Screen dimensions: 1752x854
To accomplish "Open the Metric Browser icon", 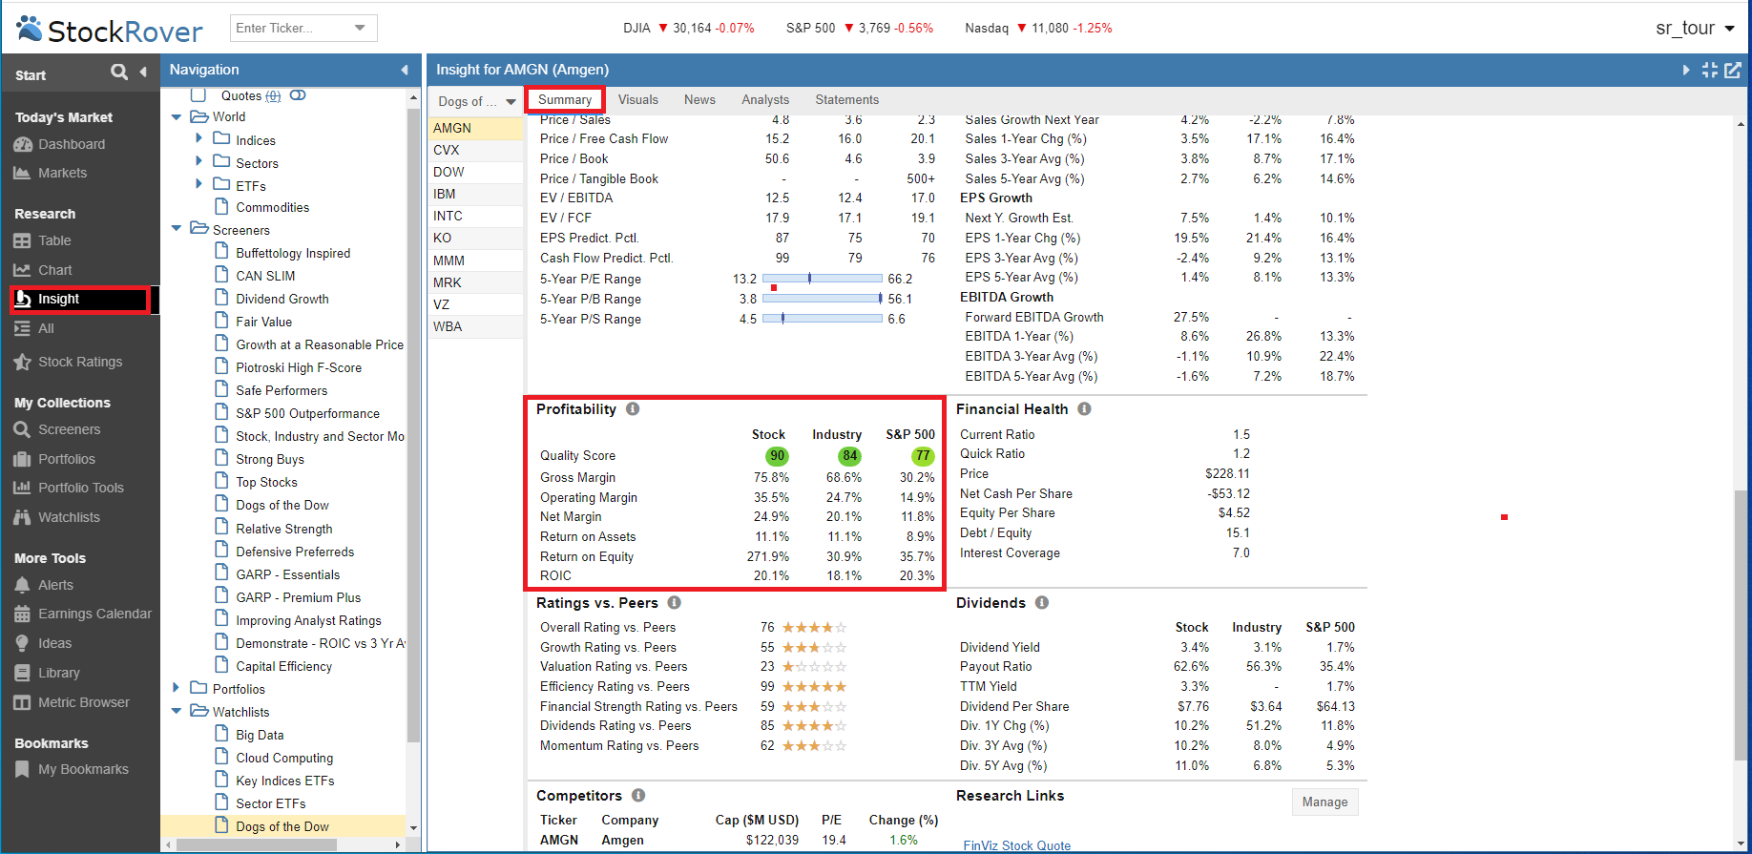I will (x=23, y=702).
